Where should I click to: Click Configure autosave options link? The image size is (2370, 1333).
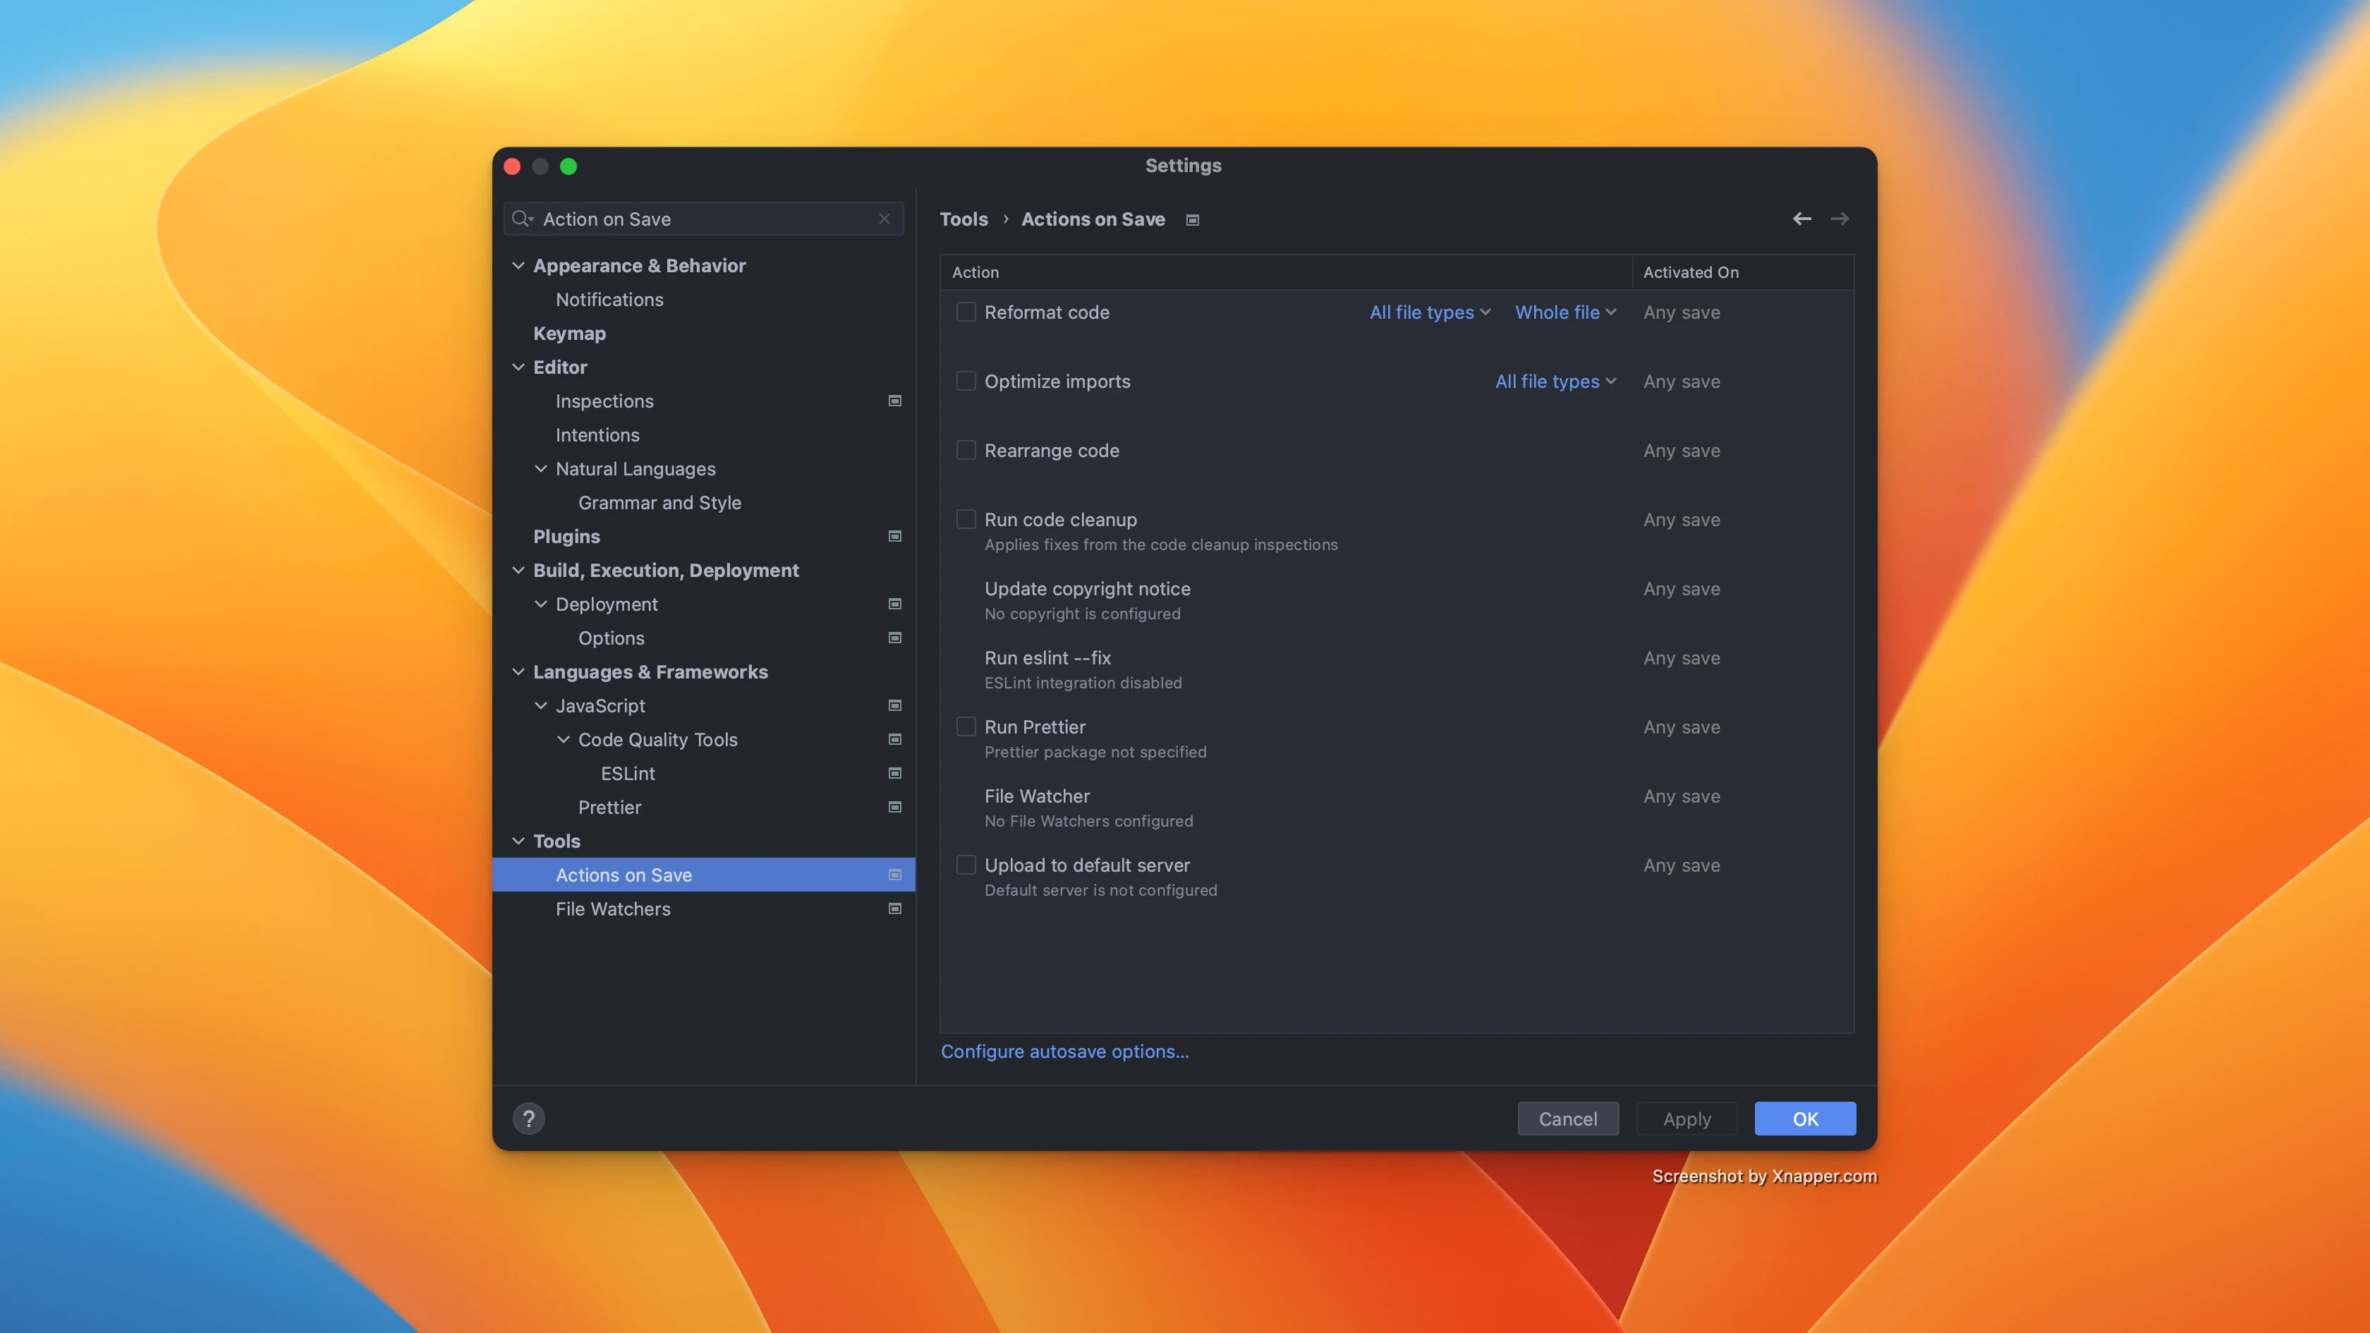[1064, 1052]
